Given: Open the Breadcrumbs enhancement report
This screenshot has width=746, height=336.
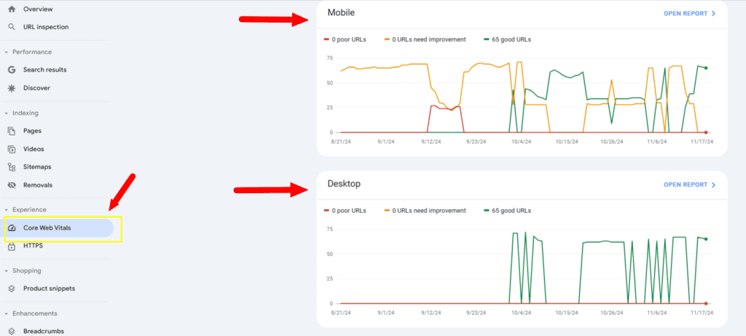Looking at the screenshot, I should click(44, 331).
